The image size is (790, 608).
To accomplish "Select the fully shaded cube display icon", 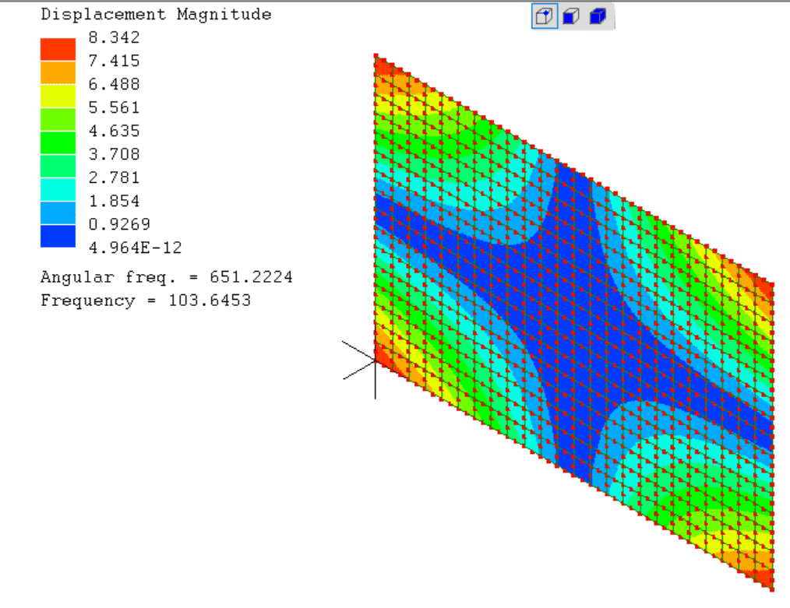I will click(598, 16).
